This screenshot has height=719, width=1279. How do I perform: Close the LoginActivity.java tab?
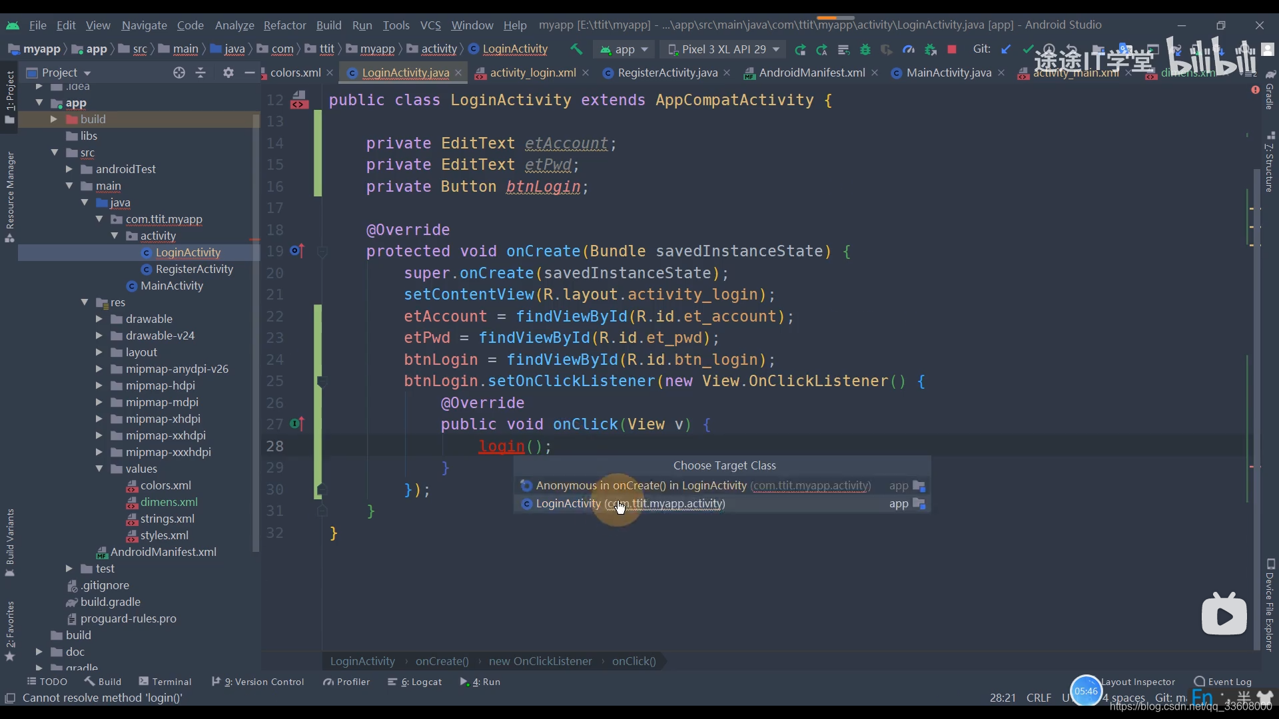pos(458,73)
